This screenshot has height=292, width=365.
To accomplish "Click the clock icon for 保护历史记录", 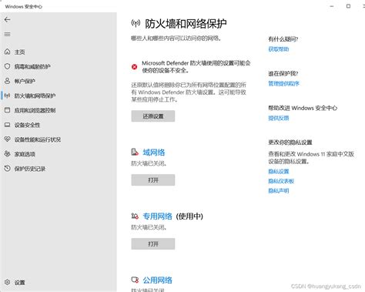I will coord(7,169).
